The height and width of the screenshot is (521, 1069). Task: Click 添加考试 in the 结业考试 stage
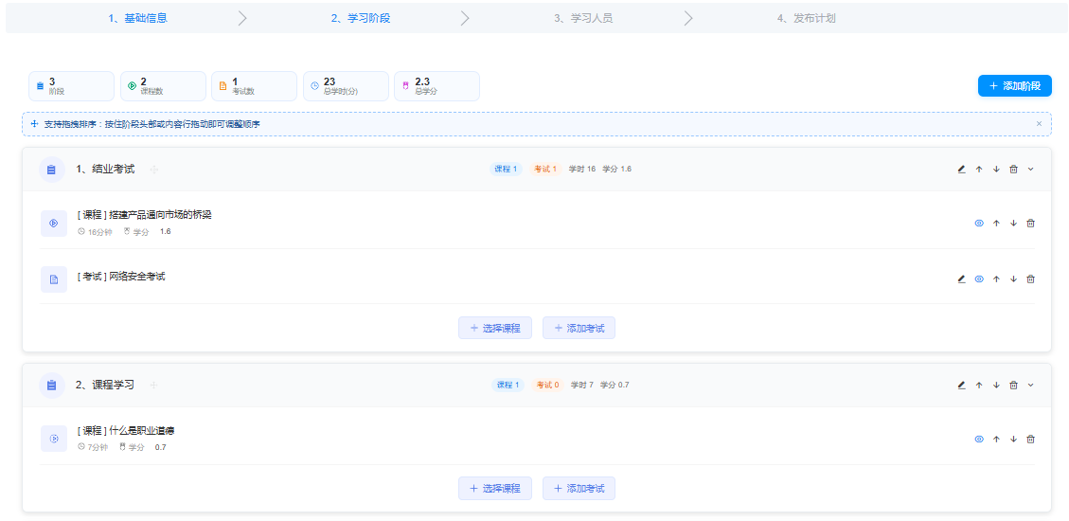pyautogui.click(x=579, y=328)
